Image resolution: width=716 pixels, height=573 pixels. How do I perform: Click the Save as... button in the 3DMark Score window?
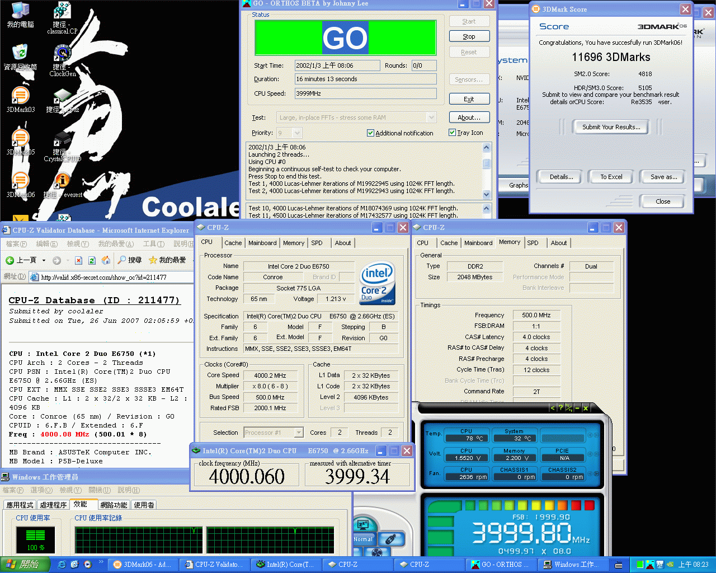point(663,177)
